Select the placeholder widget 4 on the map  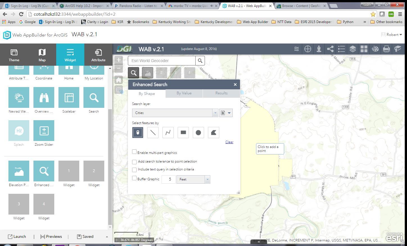coord(190,73)
